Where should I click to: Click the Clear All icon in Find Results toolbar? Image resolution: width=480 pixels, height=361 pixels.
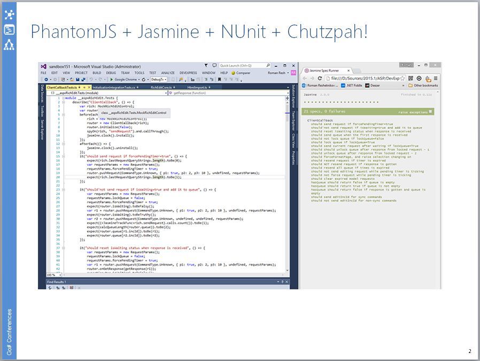71,288
